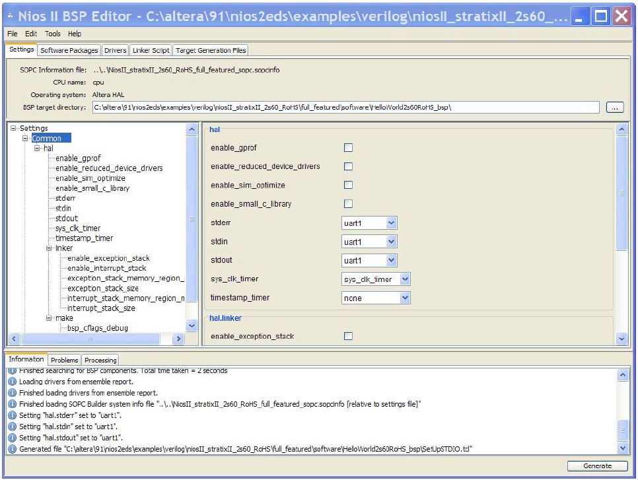Click tree horizontal scroll right arrow
Viewport: 638px width, 480px height.
coord(178,339)
